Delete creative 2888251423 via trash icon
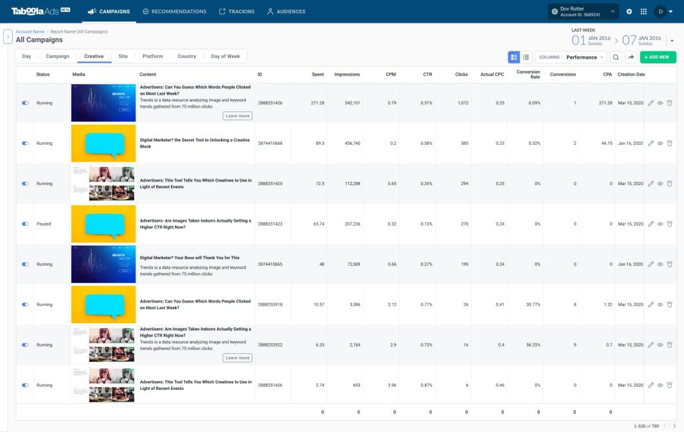Screen dimensions: 684x432 coord(669,224)
